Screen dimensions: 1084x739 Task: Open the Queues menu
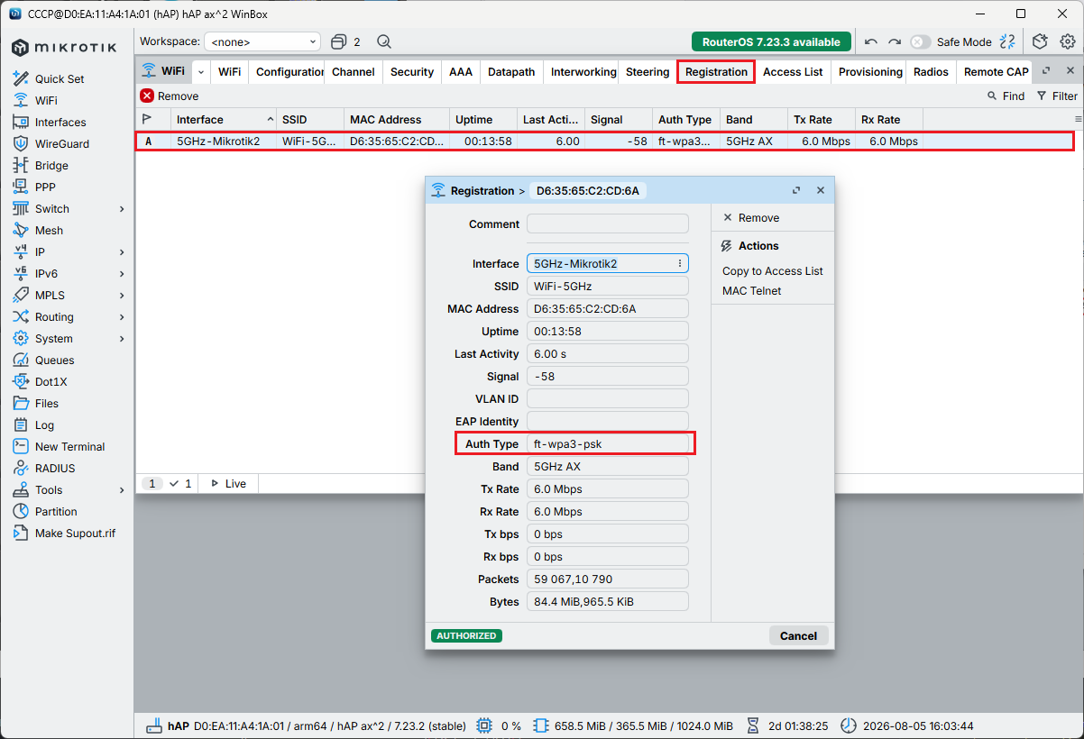(54, 360)
